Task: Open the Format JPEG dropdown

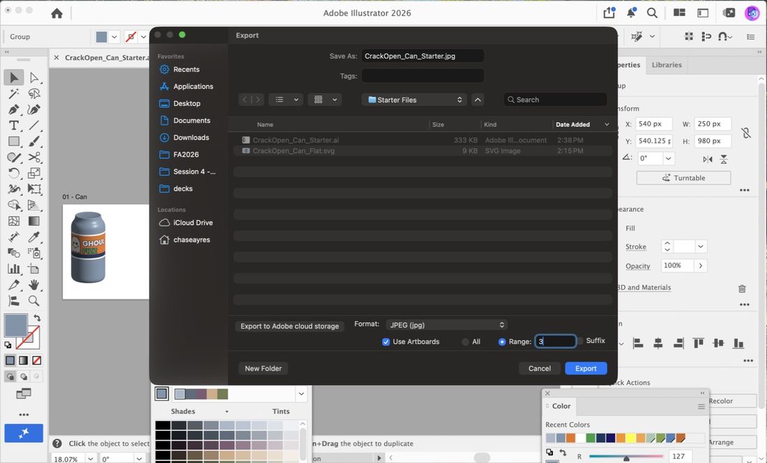Action: (x=446, y=324)
